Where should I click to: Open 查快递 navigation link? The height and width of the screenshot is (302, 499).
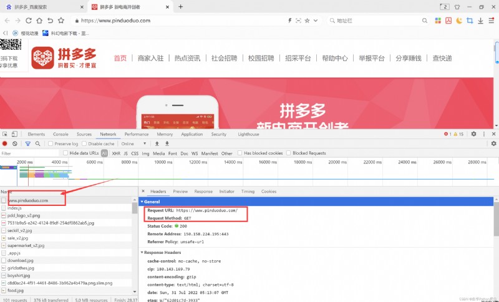click(x=442, y=58)
